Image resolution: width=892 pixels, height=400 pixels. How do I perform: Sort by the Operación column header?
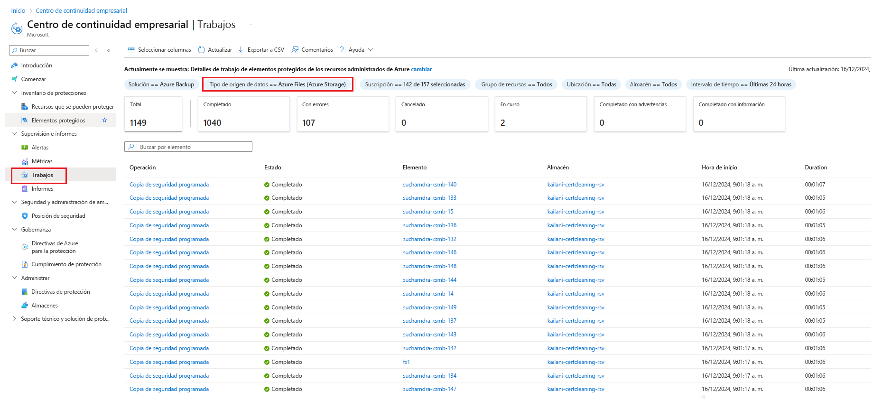[143, 167]
